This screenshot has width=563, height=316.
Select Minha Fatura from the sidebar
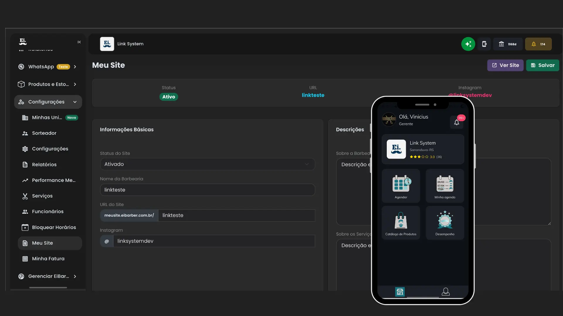pos(48,259)
